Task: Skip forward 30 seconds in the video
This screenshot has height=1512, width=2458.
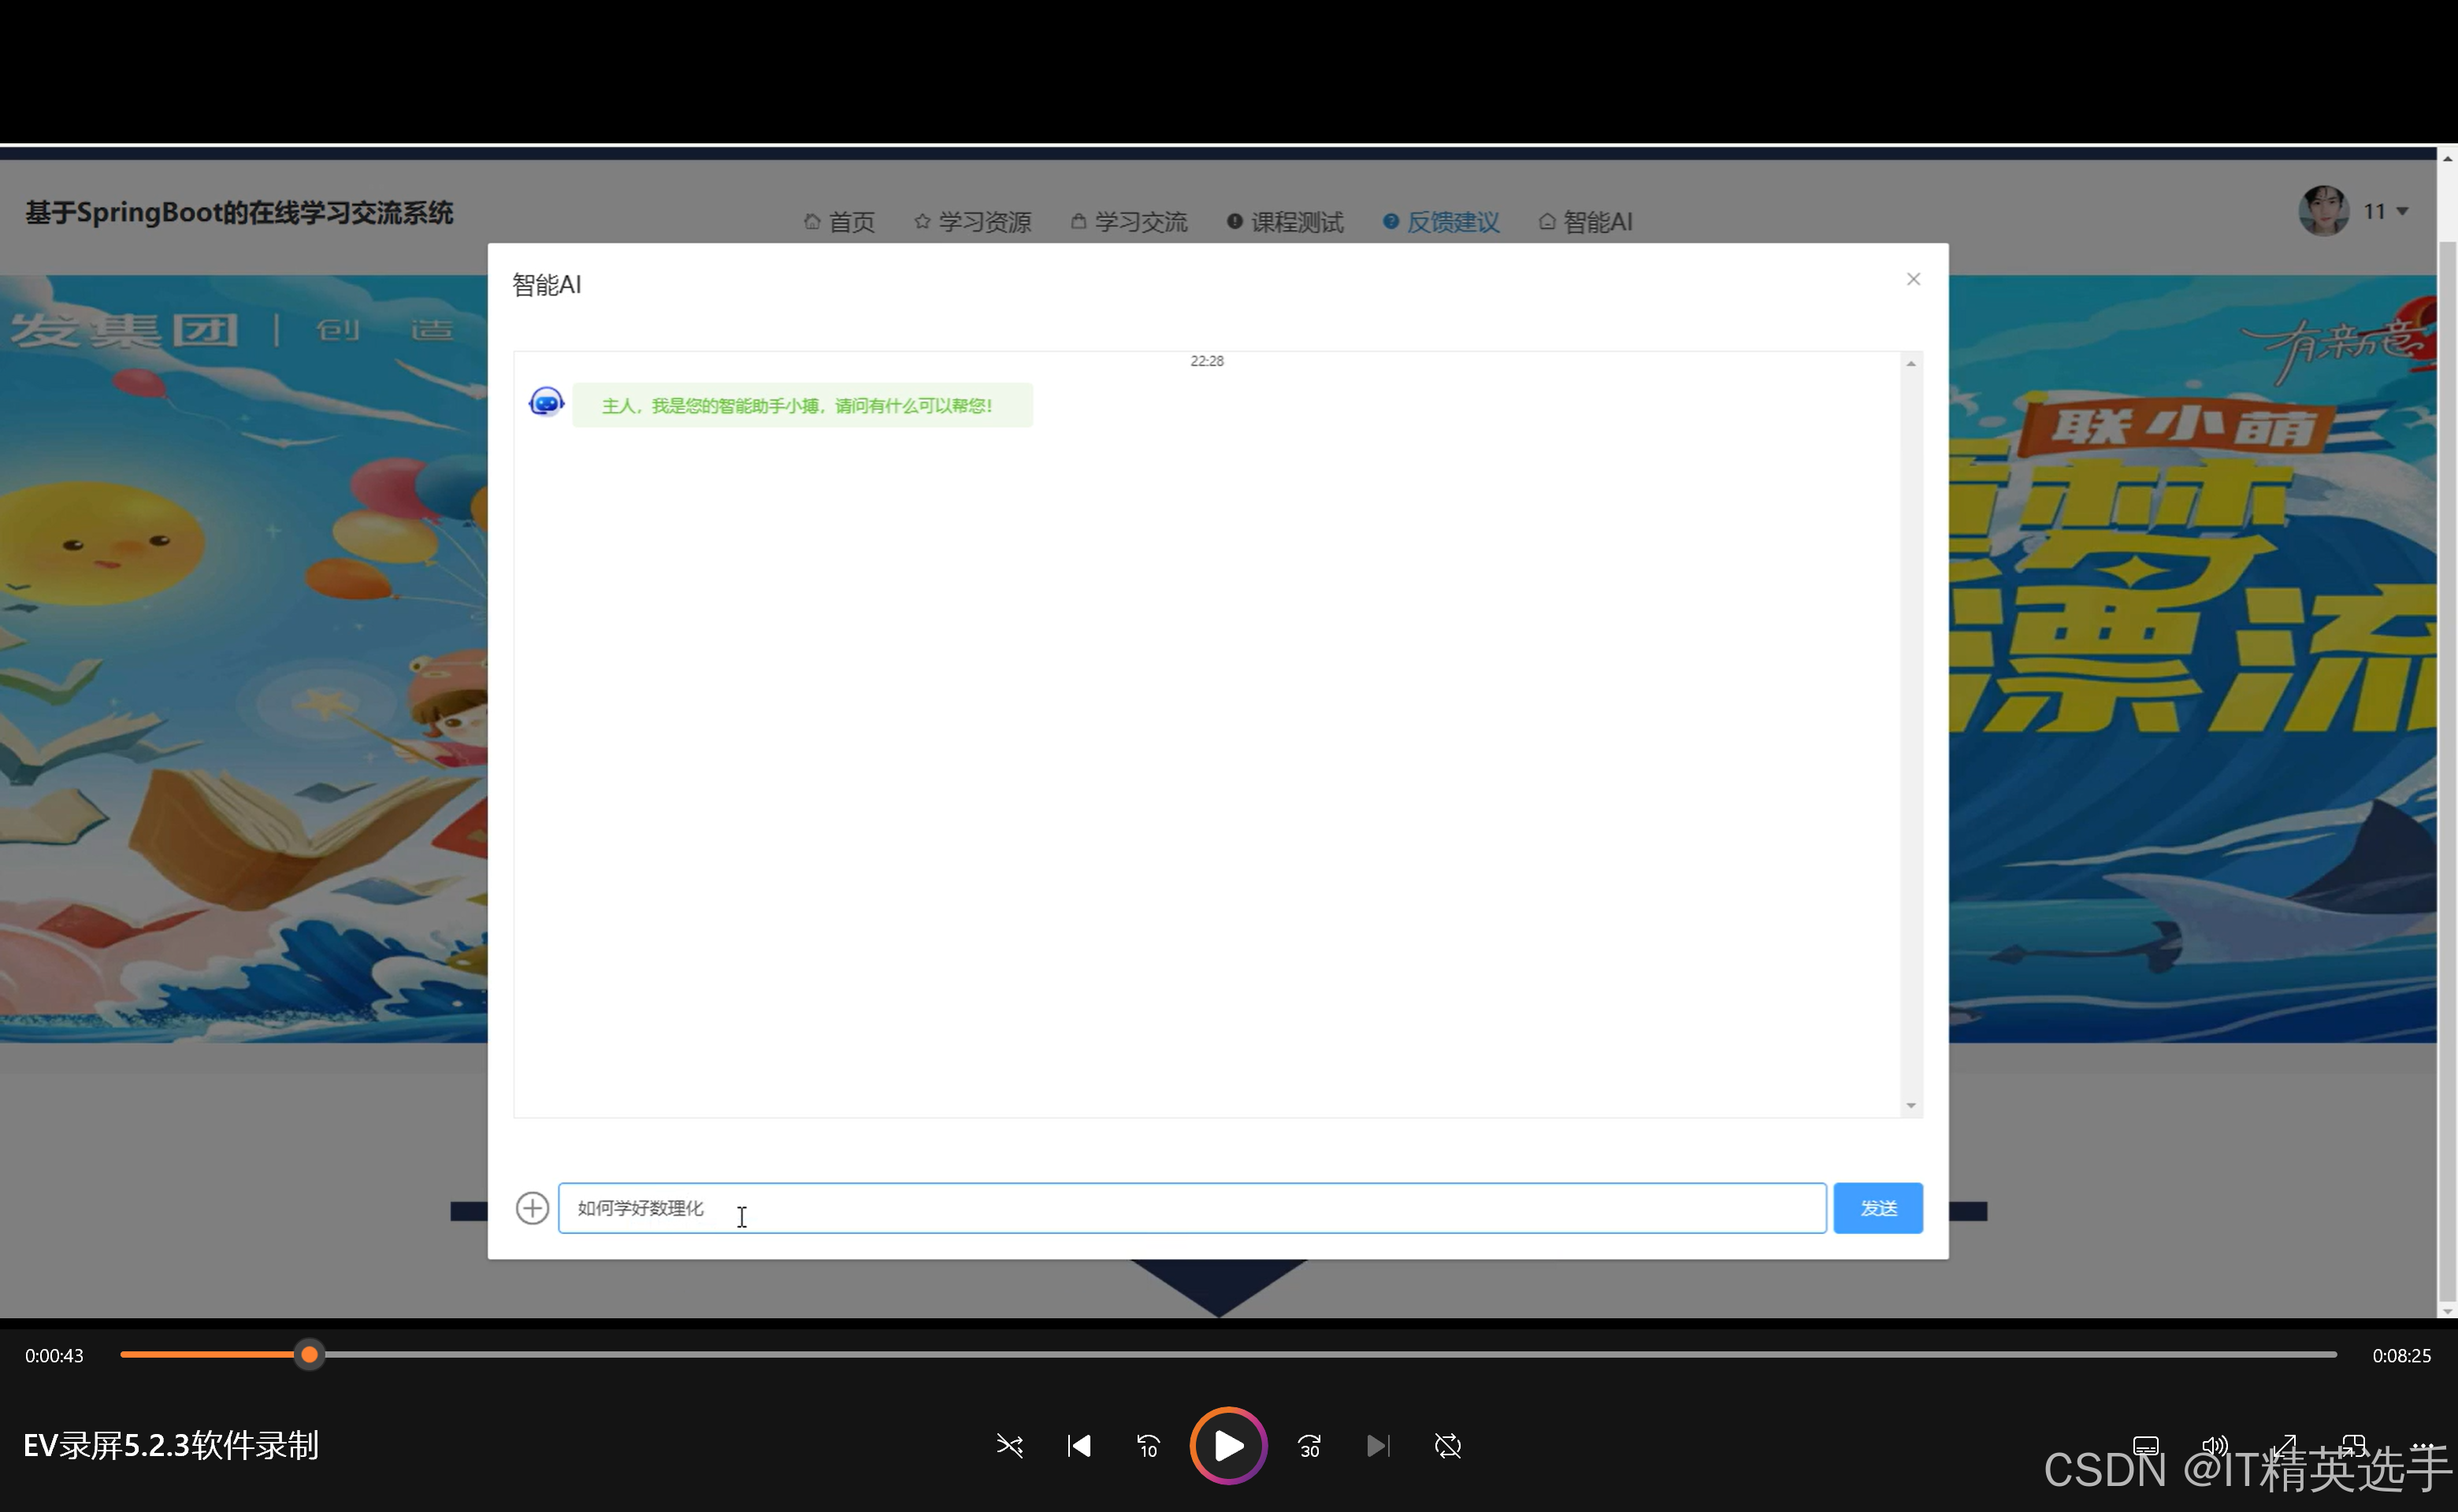Action: (1309, 1446)
